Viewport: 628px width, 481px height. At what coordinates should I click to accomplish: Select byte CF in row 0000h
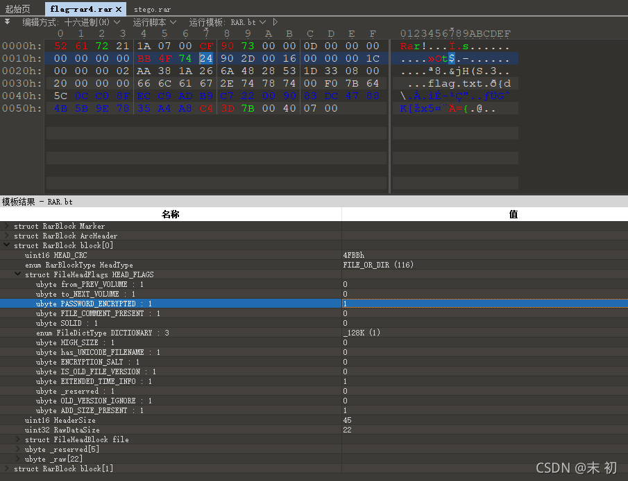point(206,46)
